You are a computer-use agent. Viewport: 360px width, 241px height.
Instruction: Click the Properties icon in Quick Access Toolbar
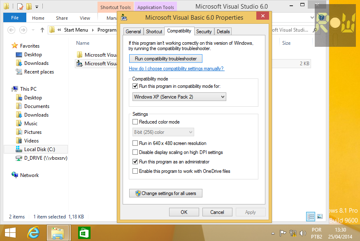19,6
